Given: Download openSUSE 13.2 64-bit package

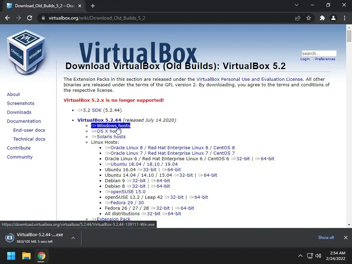Looking at the screenshot, I should (x=199, y=197).
